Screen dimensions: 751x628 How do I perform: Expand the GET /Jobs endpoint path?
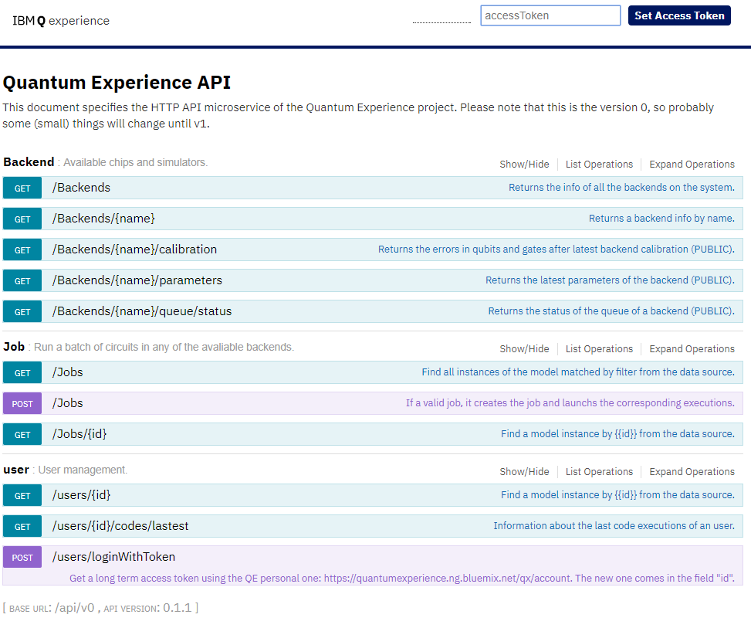tap(67, 372)
